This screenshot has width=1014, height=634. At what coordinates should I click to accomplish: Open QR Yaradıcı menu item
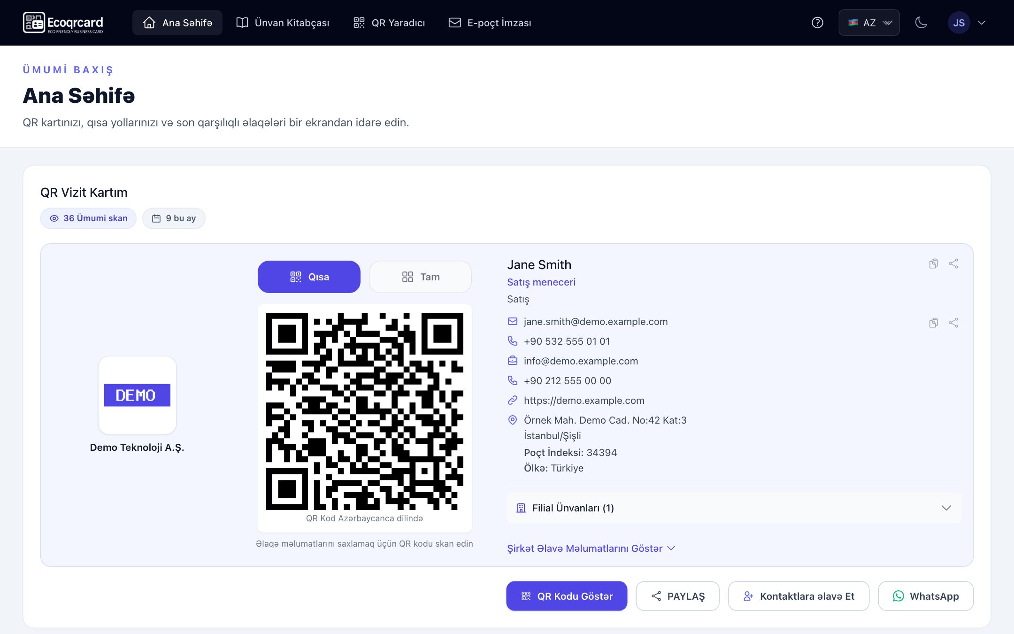pyautogui.click(x=389, y=23)
